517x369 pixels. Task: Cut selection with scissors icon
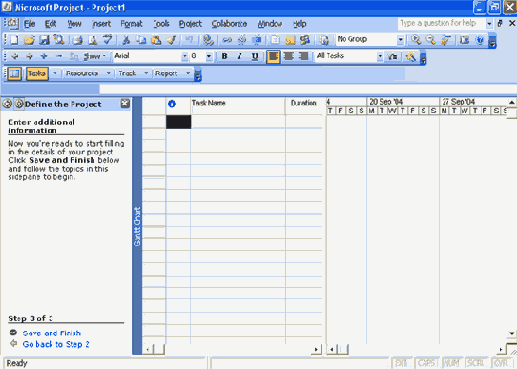click(x=126, y=40)
